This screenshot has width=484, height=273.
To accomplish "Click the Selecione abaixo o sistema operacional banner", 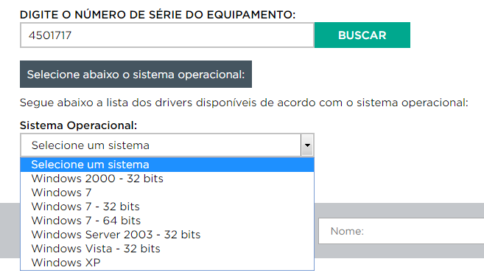I will 136,75.
